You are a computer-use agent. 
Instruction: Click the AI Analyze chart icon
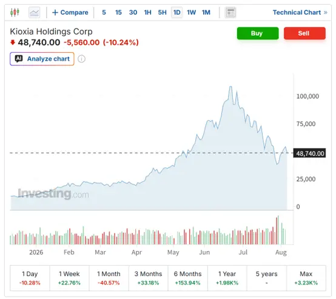point(19,59)
